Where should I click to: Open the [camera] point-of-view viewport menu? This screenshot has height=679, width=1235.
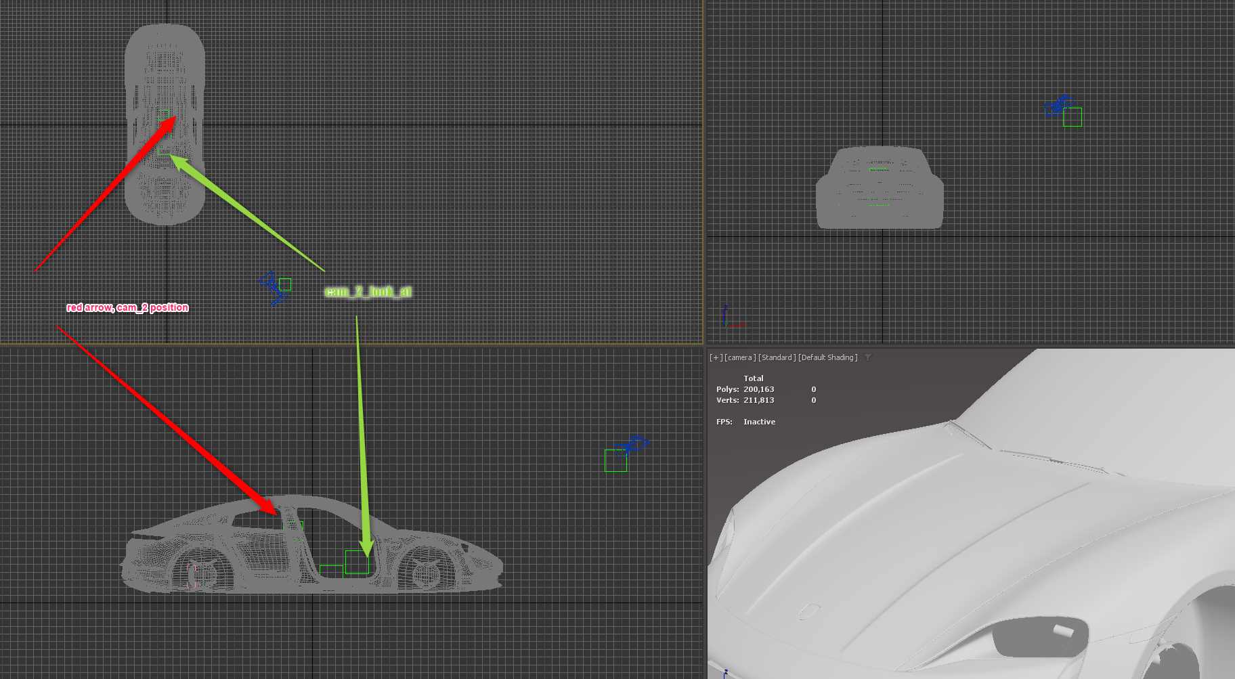740,357
